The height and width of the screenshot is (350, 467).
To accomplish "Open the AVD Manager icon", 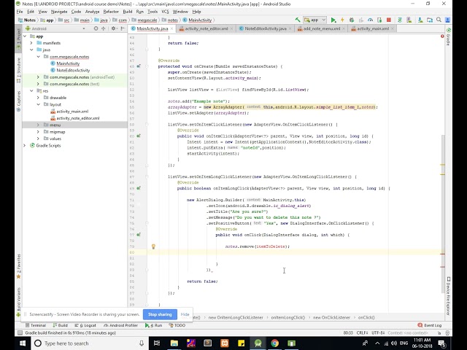I will (409, 20).
